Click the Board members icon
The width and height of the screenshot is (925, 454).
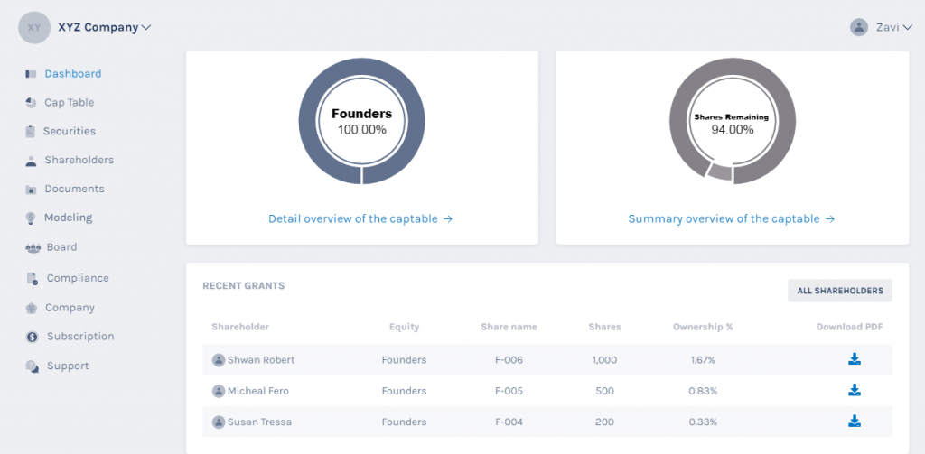click(33, 247)
